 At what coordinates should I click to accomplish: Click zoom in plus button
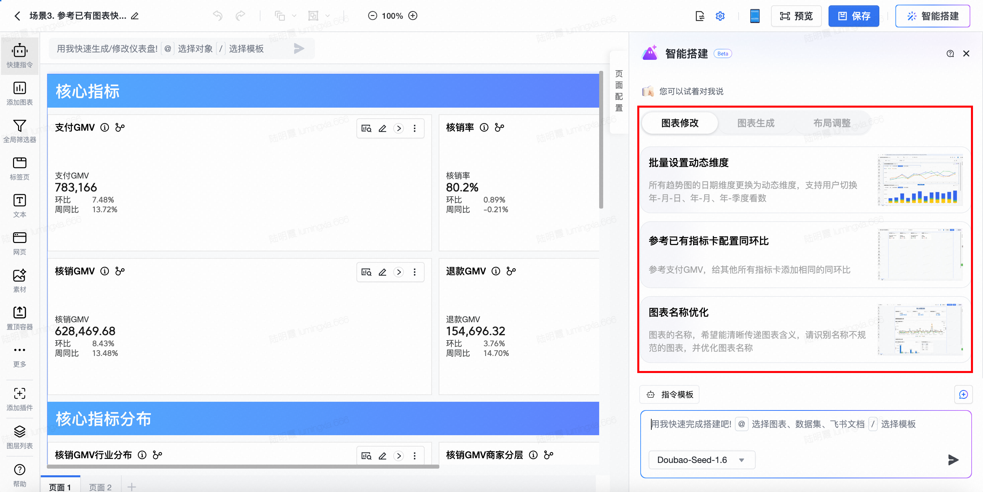(413, 16)
